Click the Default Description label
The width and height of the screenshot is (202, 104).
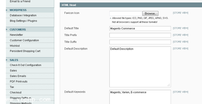click(76, 49)
